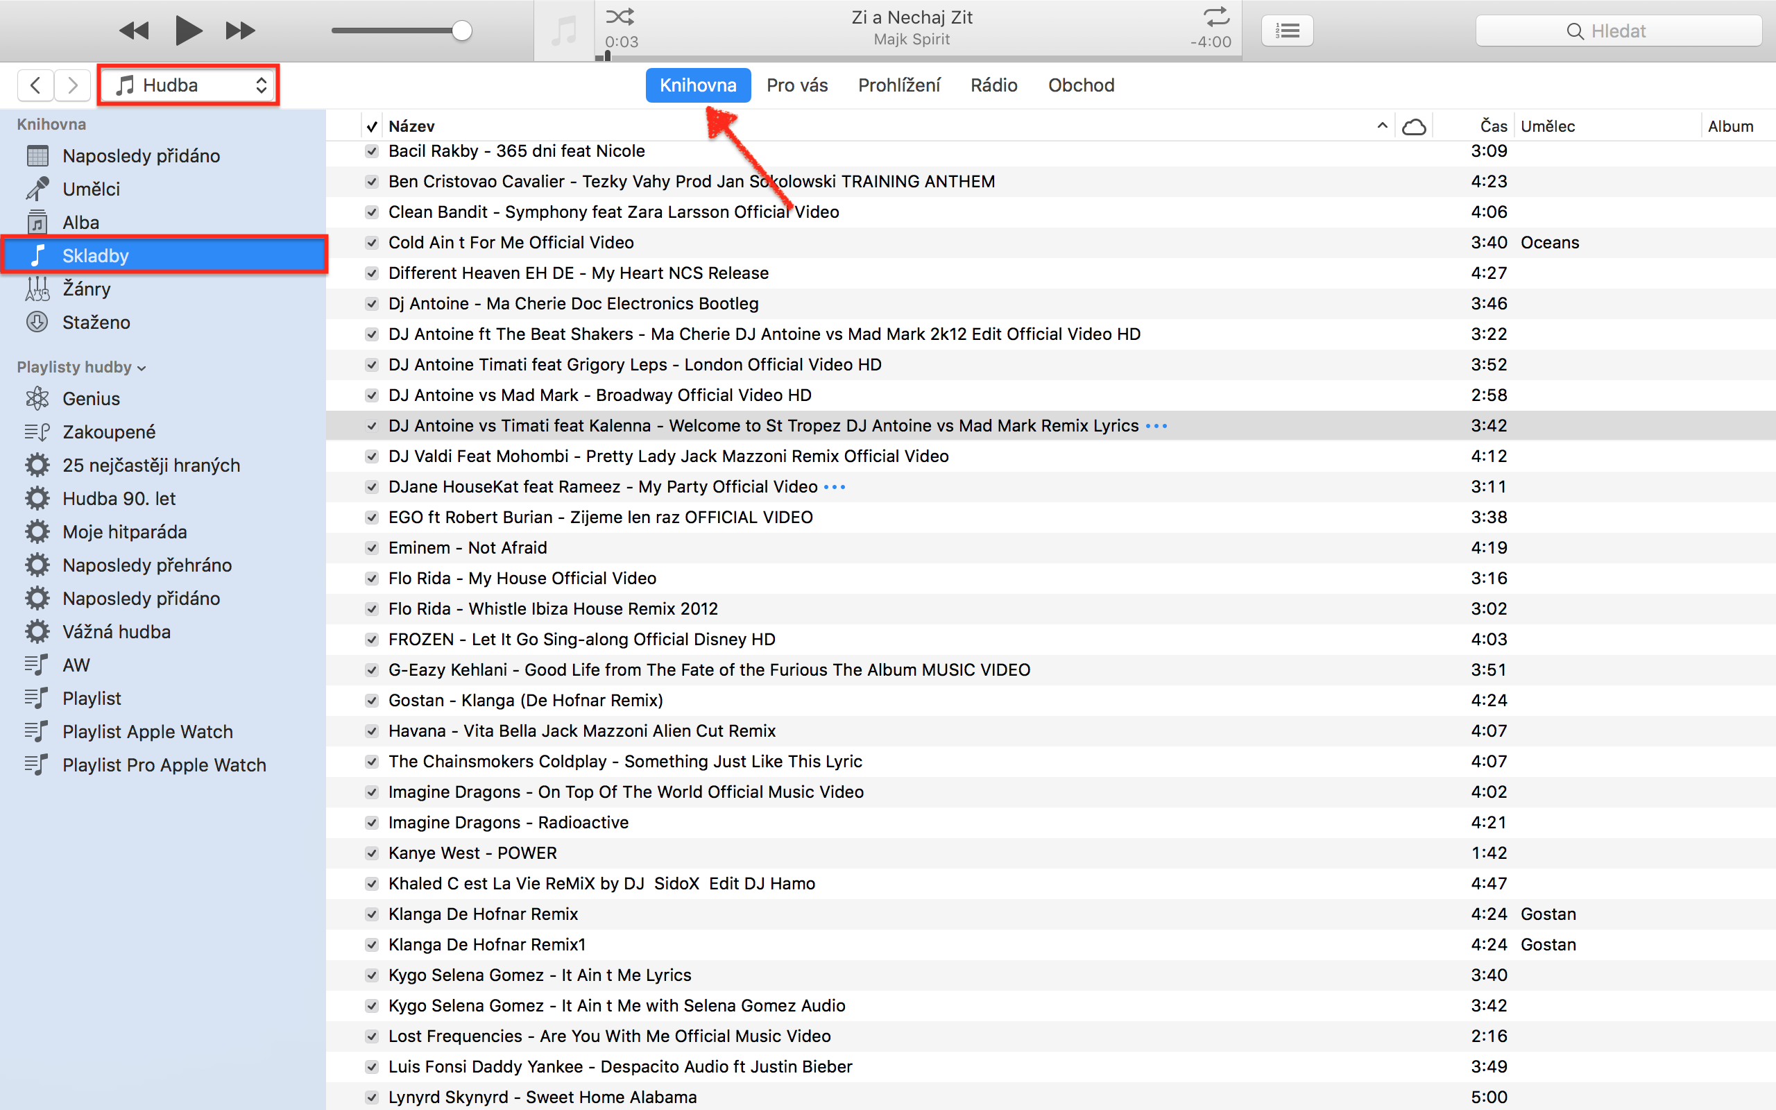1776x1110 pixels.
Task: Click the checkmark column header
Action: pos(372,126)
